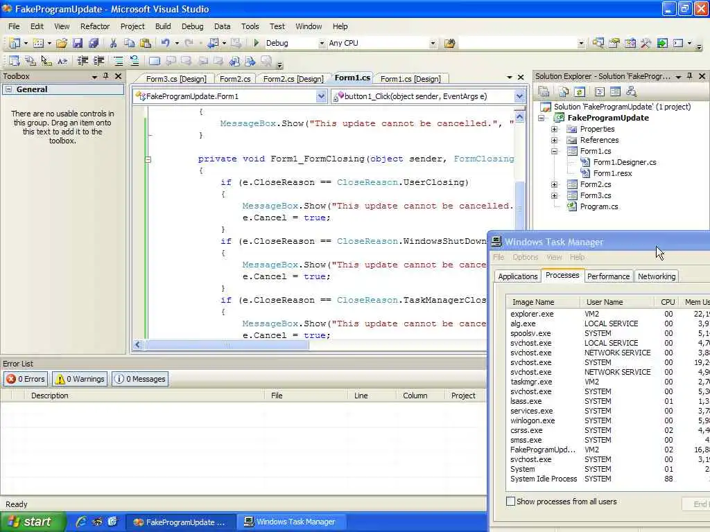Expand the References node
Viewport: 710px width, 532px height.
(554, 140)
